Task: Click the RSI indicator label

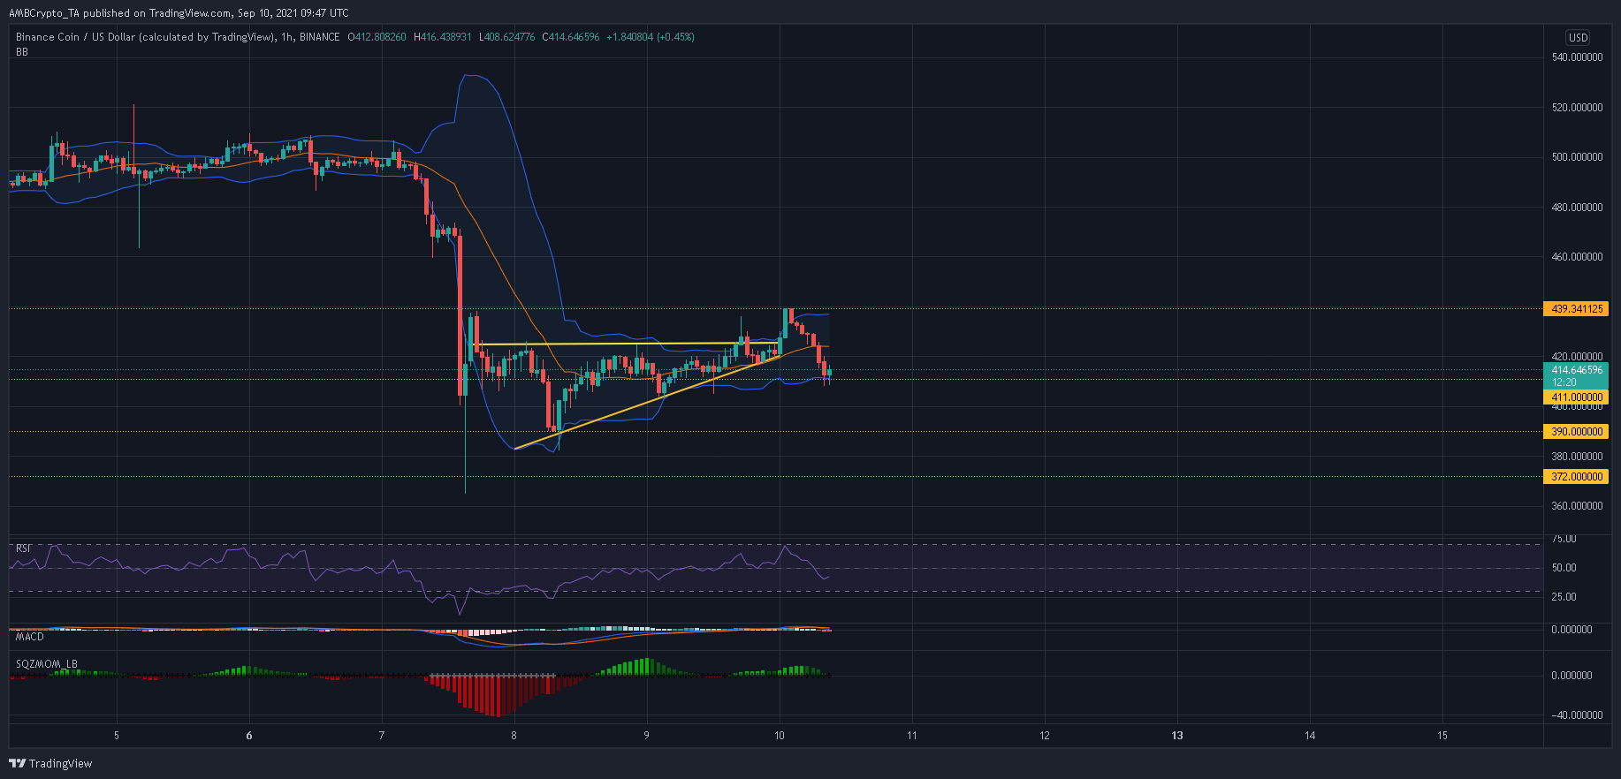Action: (23, 548)
